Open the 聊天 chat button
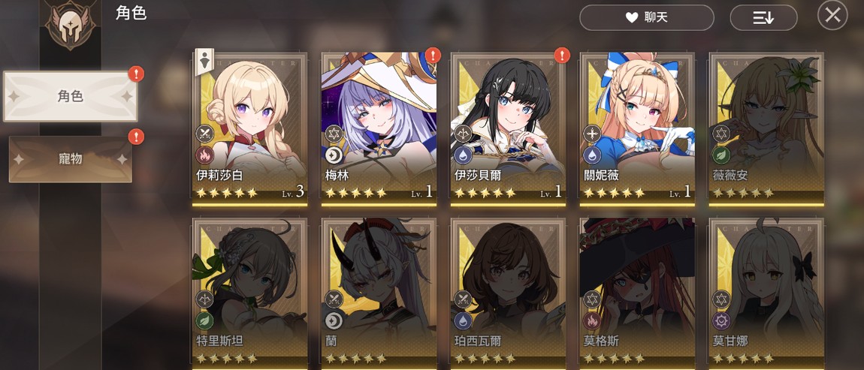This screenshot has height=370, width=864. (x=646, y=17)
